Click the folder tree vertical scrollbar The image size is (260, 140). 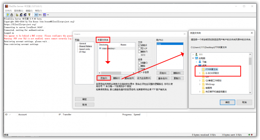click(250, 73)
